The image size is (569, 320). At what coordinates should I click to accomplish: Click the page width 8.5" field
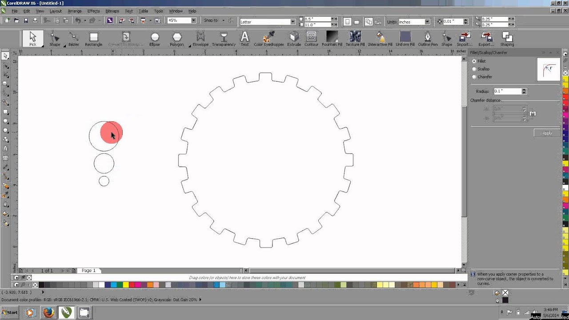pyautogui.click(x=318, y=19)
